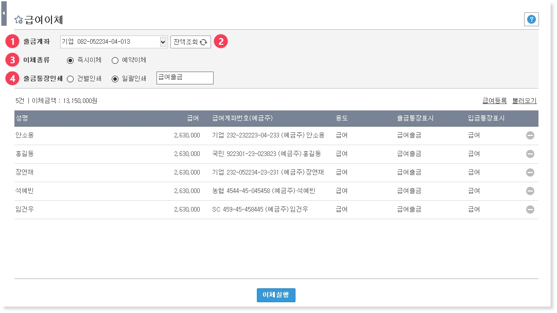
Task: Remove the 안소용 row with minus icon
Action: 530,135
